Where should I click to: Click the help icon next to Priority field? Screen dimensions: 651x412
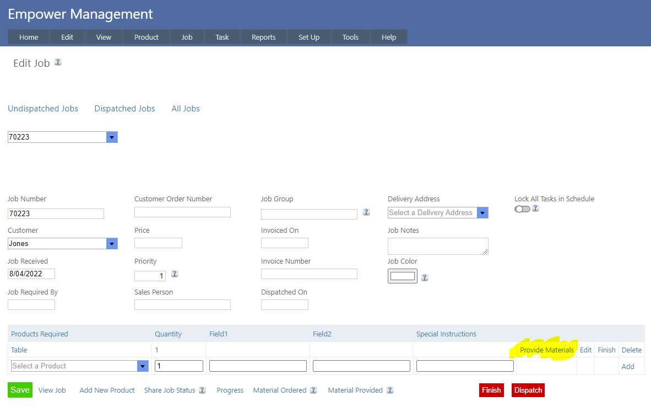pyautogui.click(x=175, y=274)
